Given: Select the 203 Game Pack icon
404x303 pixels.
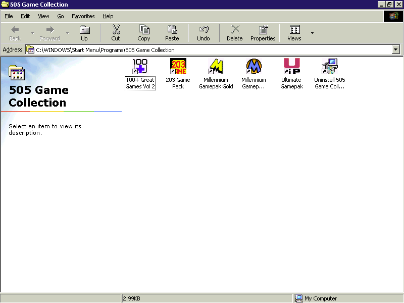Looking at the screenshot, I should [178, 67].
